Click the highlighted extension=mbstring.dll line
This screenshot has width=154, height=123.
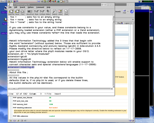[x=21, y=67]
